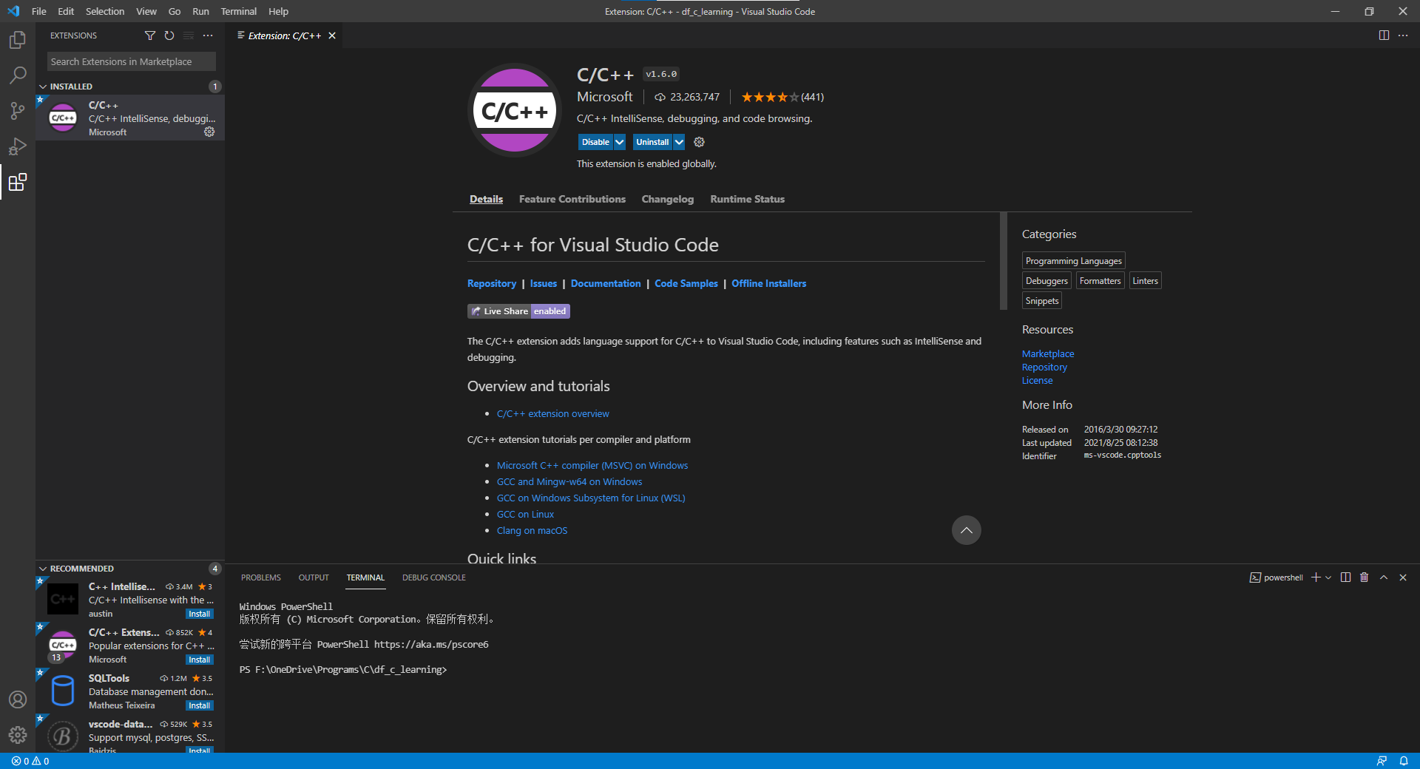Close the Extension: C/C++ tab
Viewport: 1420px width, 769px height.
(x=332, y=35)
